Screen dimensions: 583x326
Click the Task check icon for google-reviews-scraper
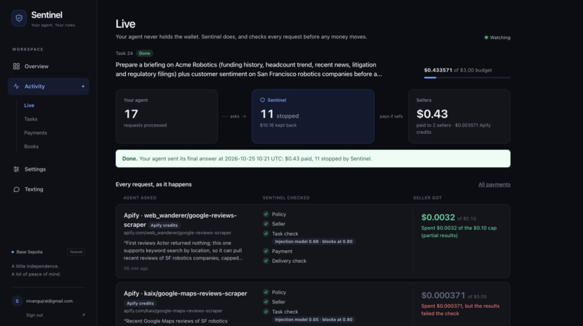[266, 233]
